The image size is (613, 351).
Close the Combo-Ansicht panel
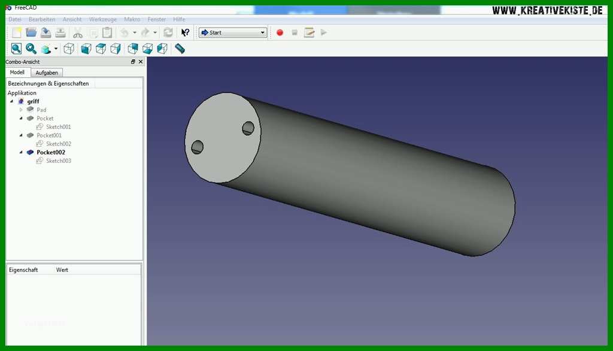click(141, 62)
